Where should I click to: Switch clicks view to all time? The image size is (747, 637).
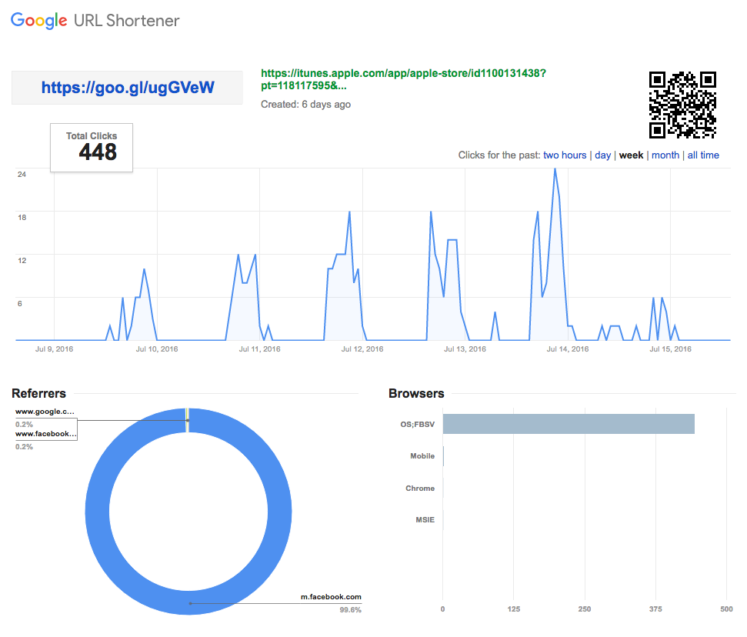(703, 155)
